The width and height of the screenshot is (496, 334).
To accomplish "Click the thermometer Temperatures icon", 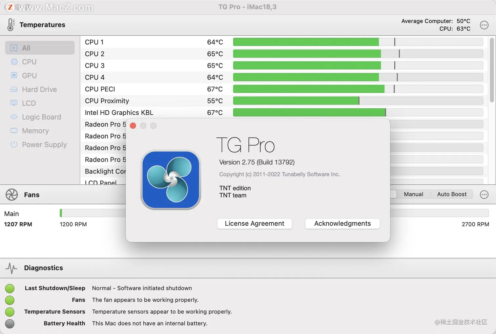I will (x=11, y=25).
